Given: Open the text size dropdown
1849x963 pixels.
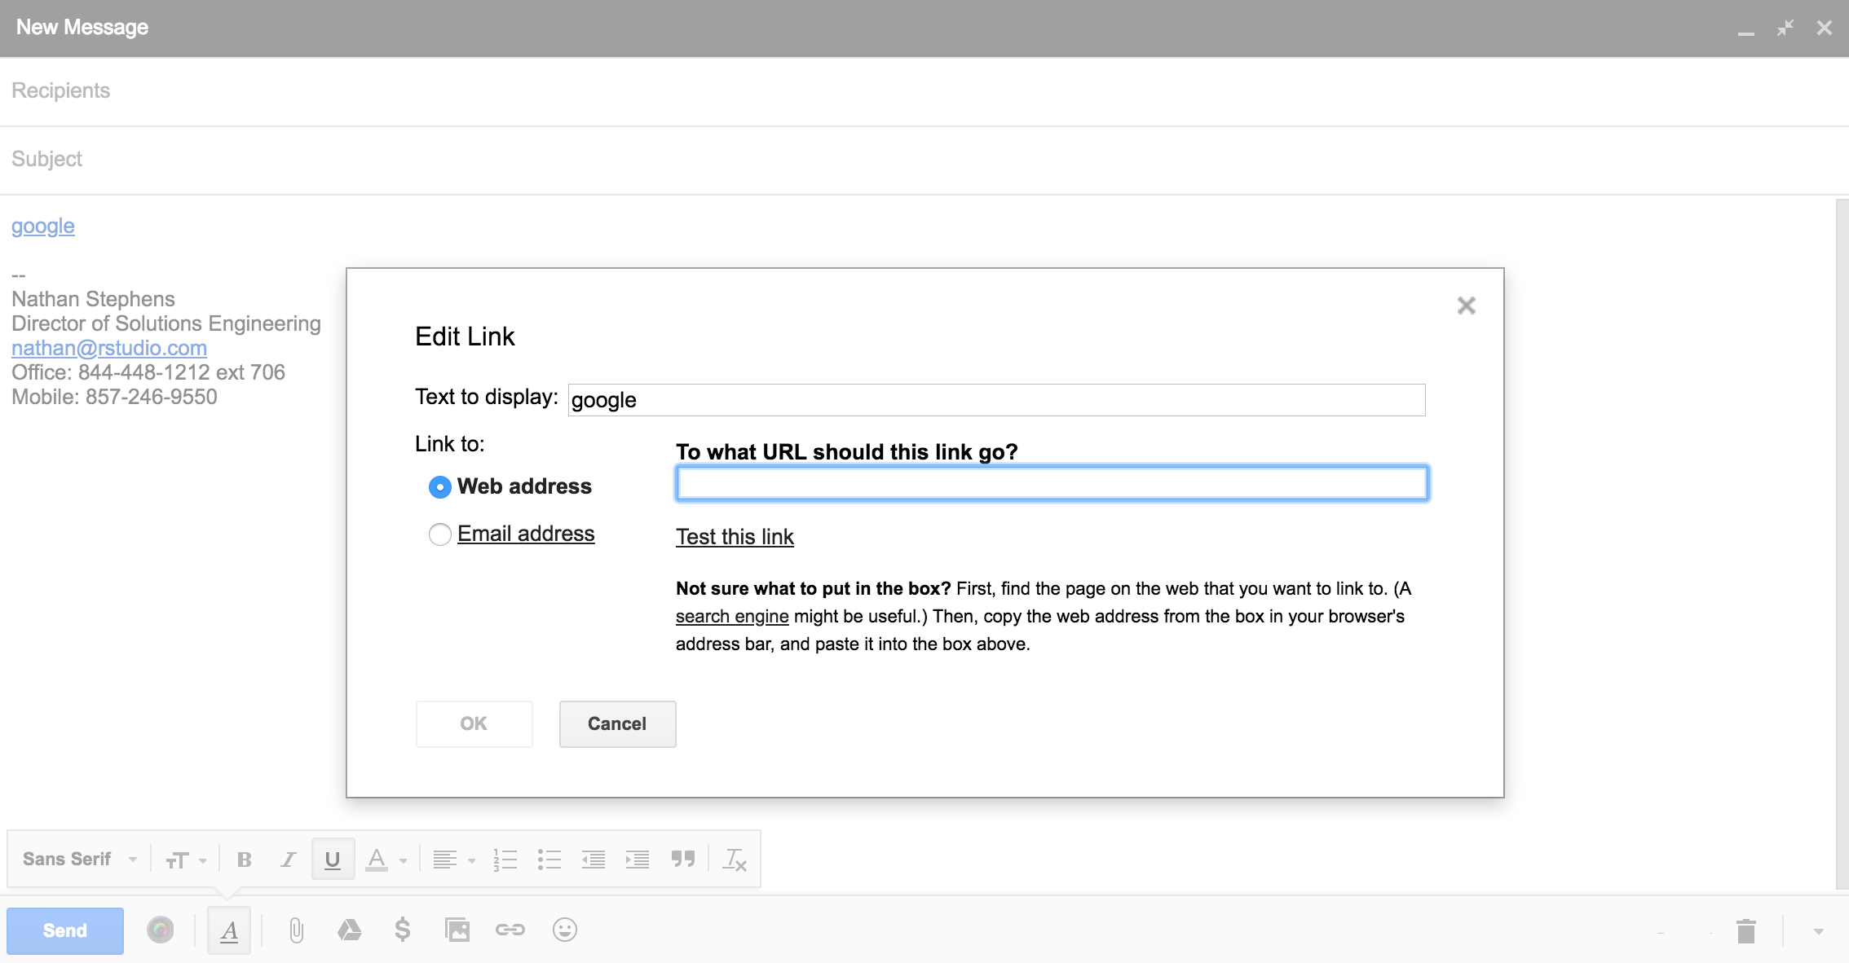Looking at the screenshot, I should pyautogui.click(x=186, y=860).
